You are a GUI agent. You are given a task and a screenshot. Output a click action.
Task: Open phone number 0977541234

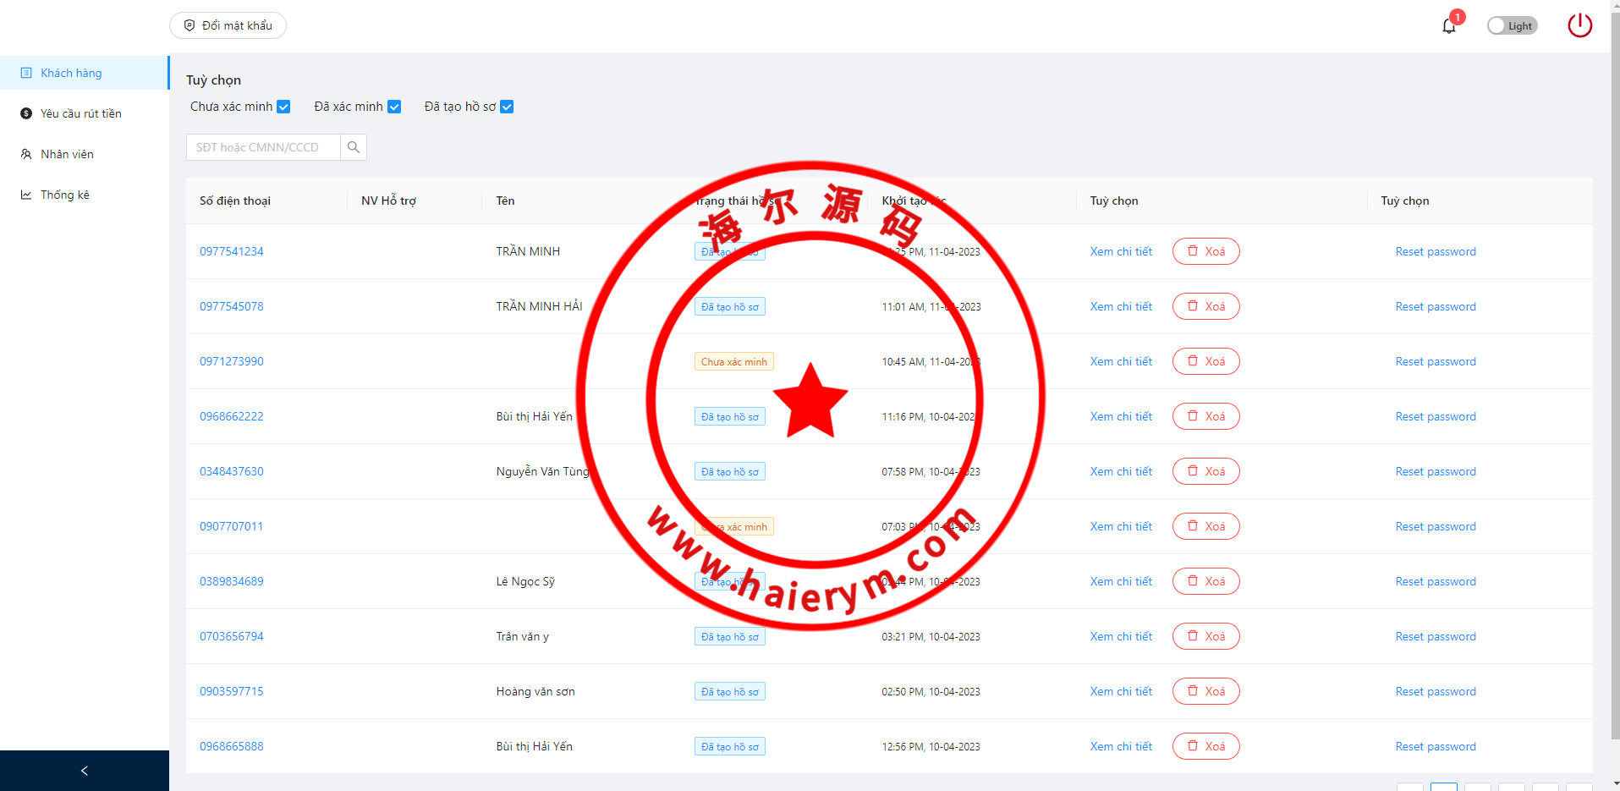(232, 251)
